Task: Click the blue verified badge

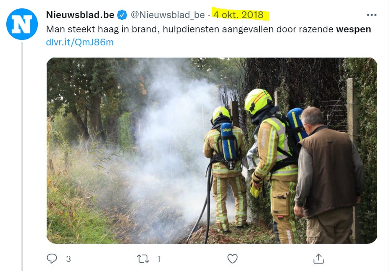Action: (x=122, y=15)
